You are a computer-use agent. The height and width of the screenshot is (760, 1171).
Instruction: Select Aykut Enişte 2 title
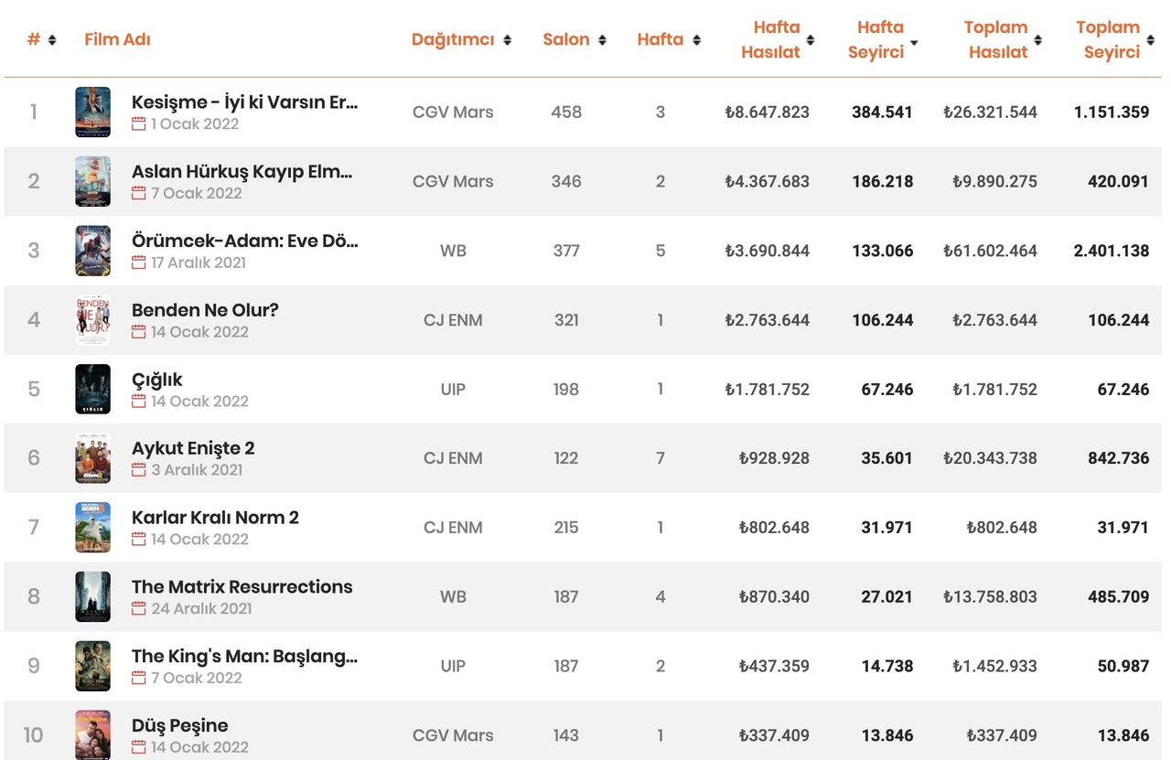click(x=193, y=448)
